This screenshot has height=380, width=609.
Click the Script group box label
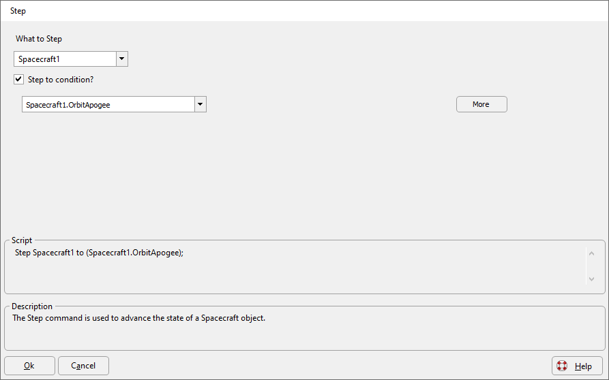click(22, 240)
